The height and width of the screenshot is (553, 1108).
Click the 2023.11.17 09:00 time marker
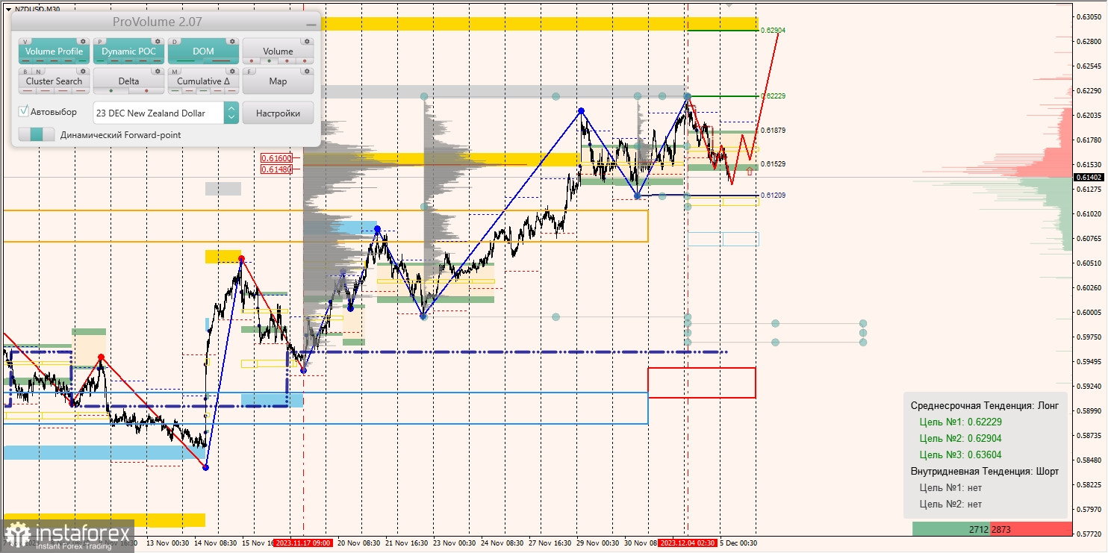(302, 543)
